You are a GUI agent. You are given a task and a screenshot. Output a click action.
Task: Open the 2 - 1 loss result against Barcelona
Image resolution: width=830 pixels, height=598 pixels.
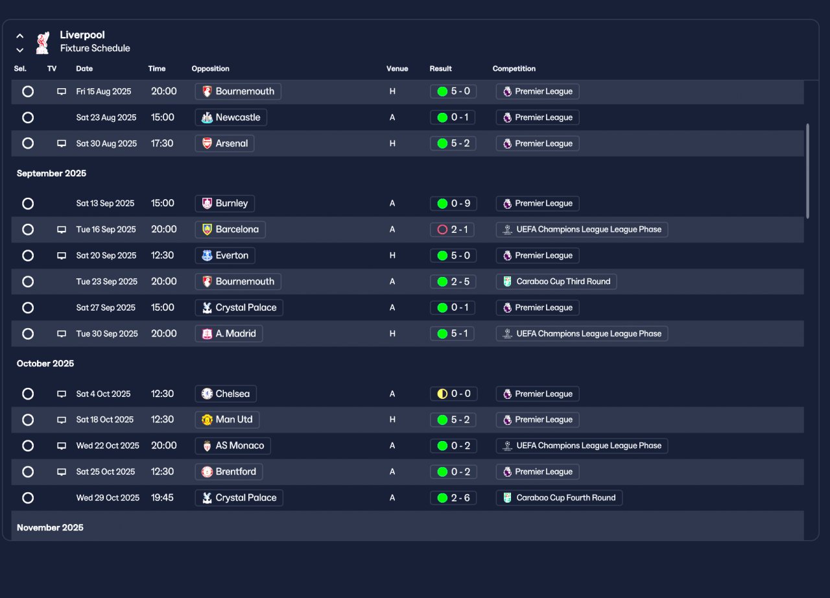click(453, 230)
